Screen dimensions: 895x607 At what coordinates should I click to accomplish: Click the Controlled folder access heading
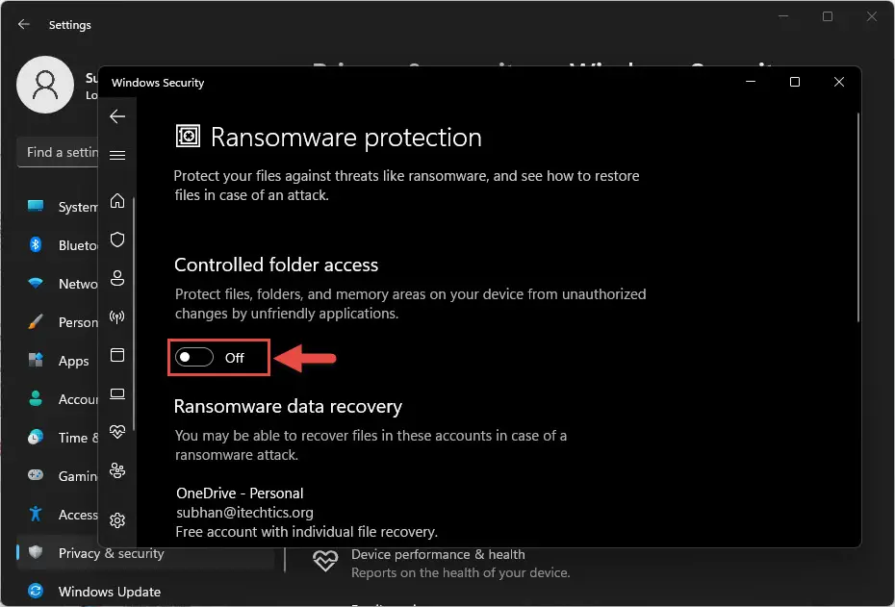click(276, 265)
